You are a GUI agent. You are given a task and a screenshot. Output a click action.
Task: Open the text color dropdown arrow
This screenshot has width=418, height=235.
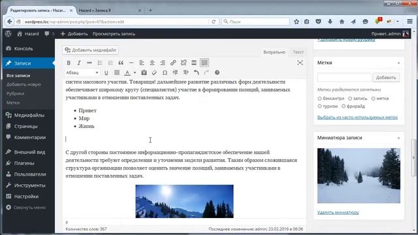click(135, 72)
